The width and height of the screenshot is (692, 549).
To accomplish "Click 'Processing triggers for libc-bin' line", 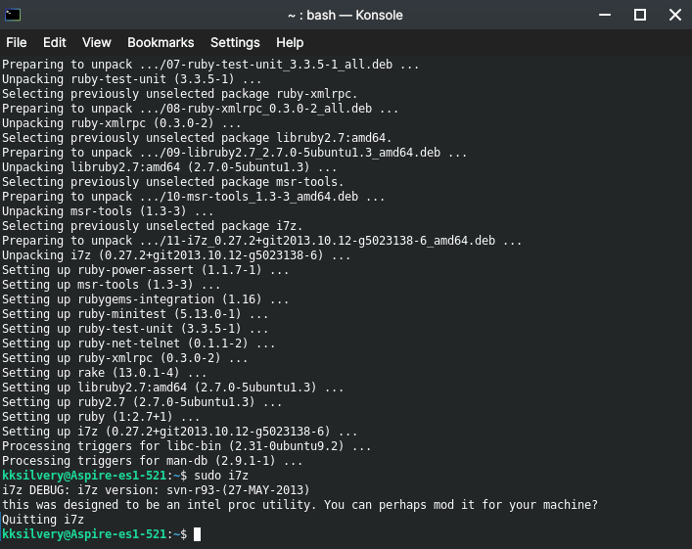I will click(x=186, y=445).
